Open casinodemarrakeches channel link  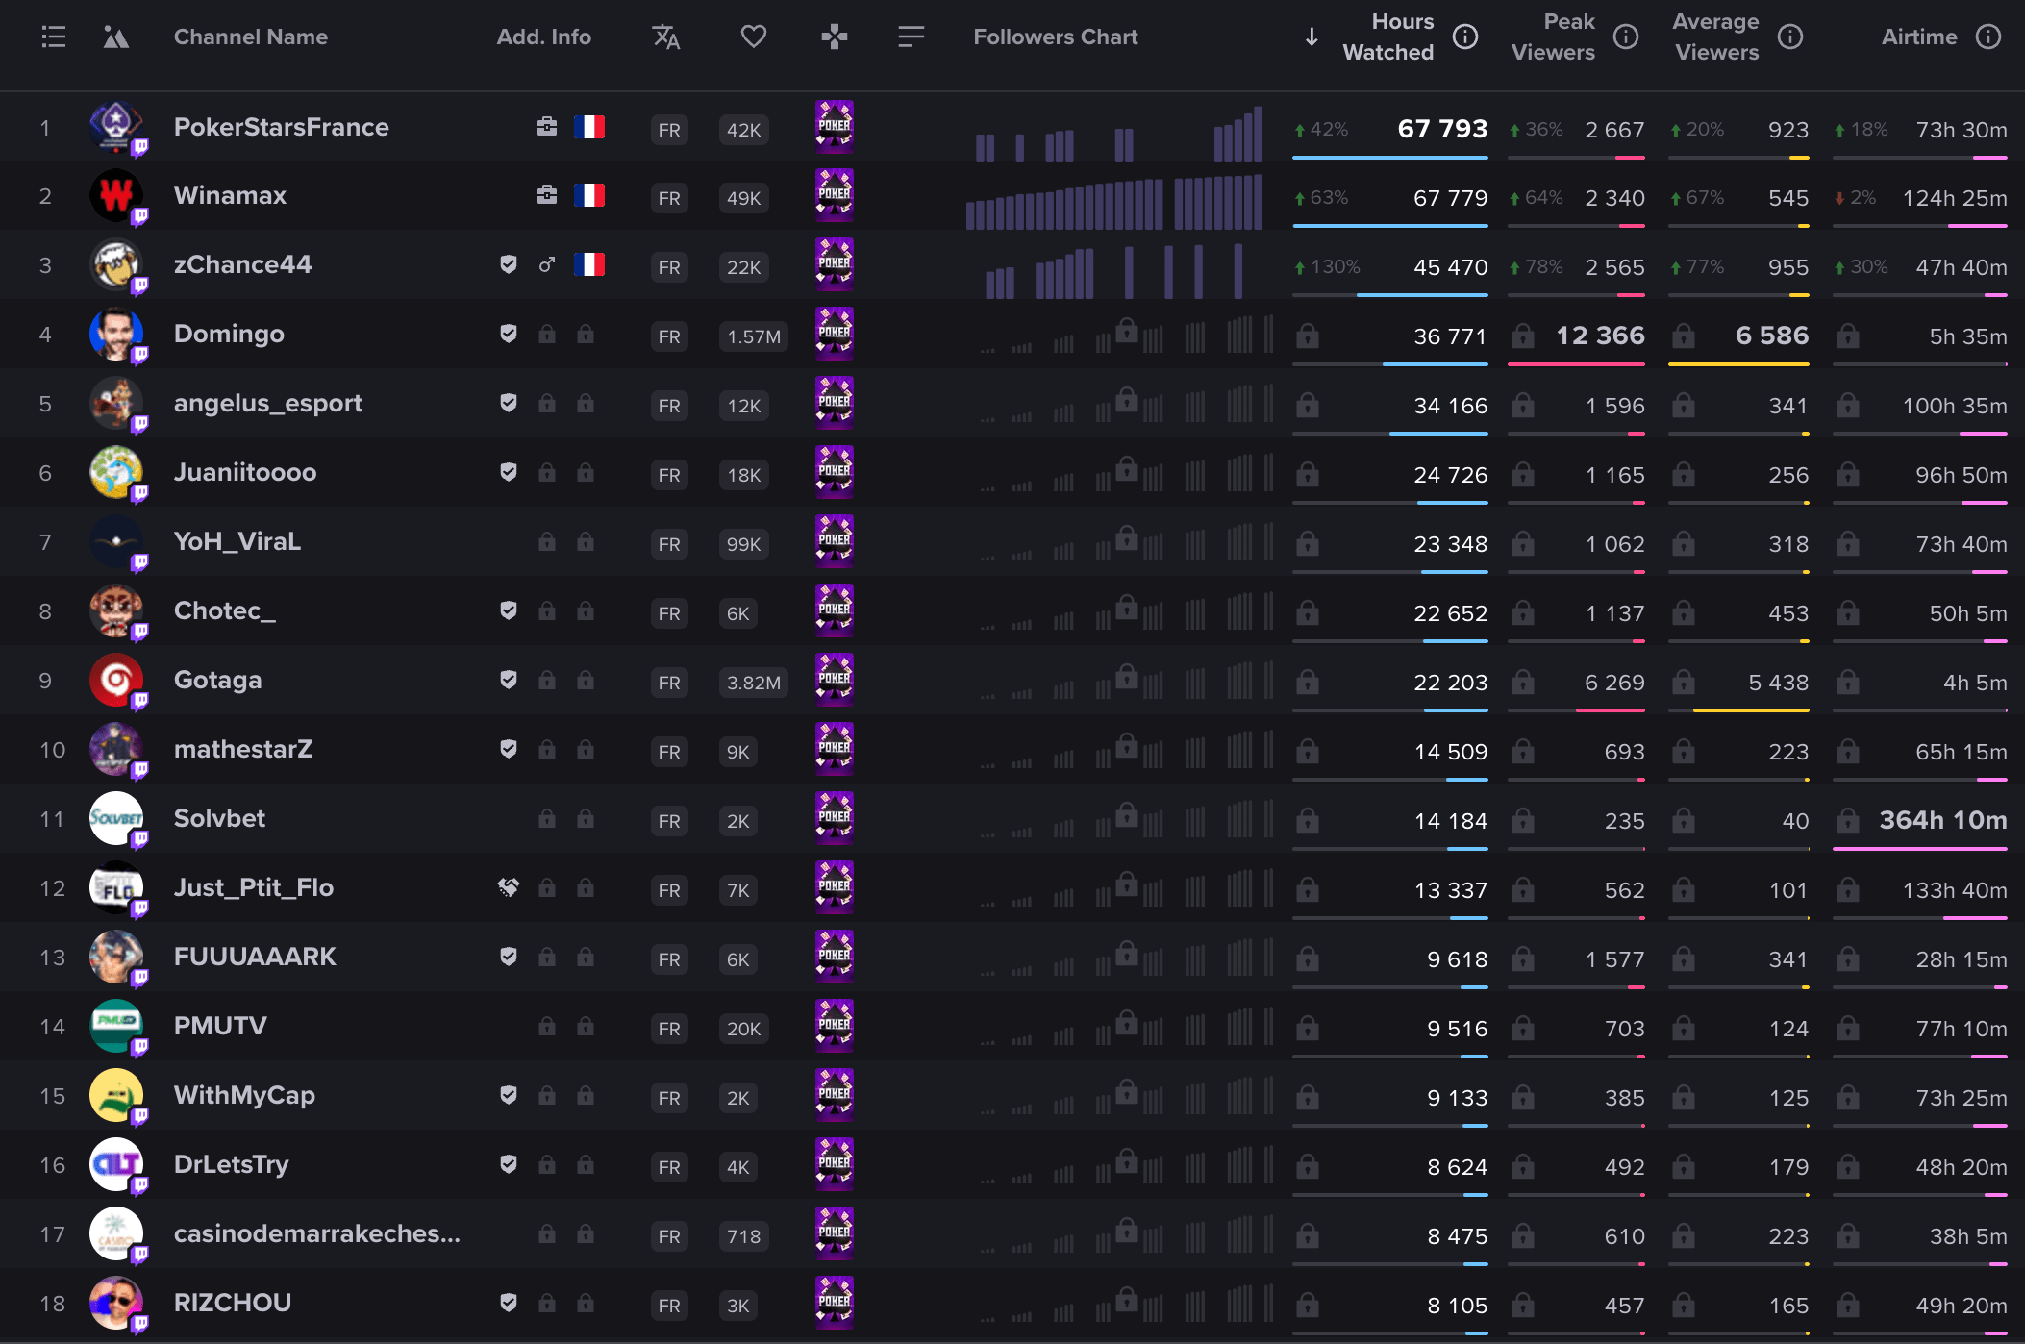pyautogui.click(x=317, y=1233)
